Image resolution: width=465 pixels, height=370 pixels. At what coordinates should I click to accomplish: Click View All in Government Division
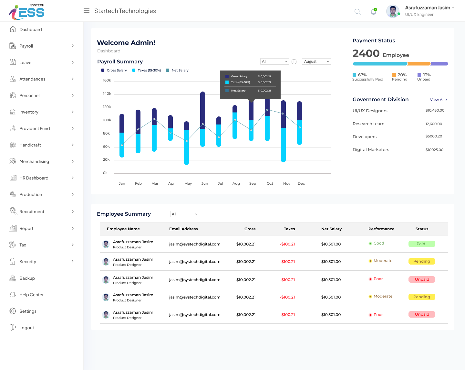[438, 100]
